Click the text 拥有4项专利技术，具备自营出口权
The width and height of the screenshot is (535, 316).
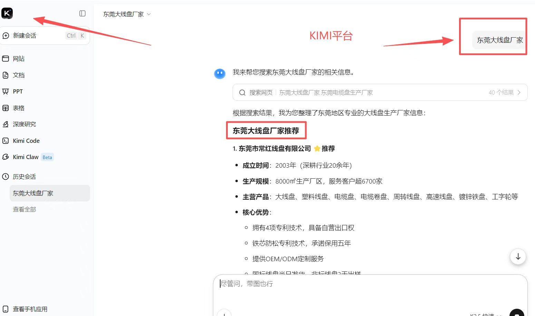coord(303,228)
